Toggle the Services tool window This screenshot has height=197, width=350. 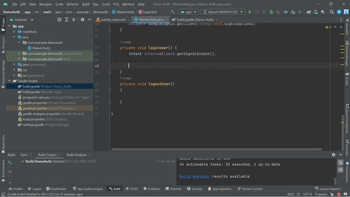[195, 189]
